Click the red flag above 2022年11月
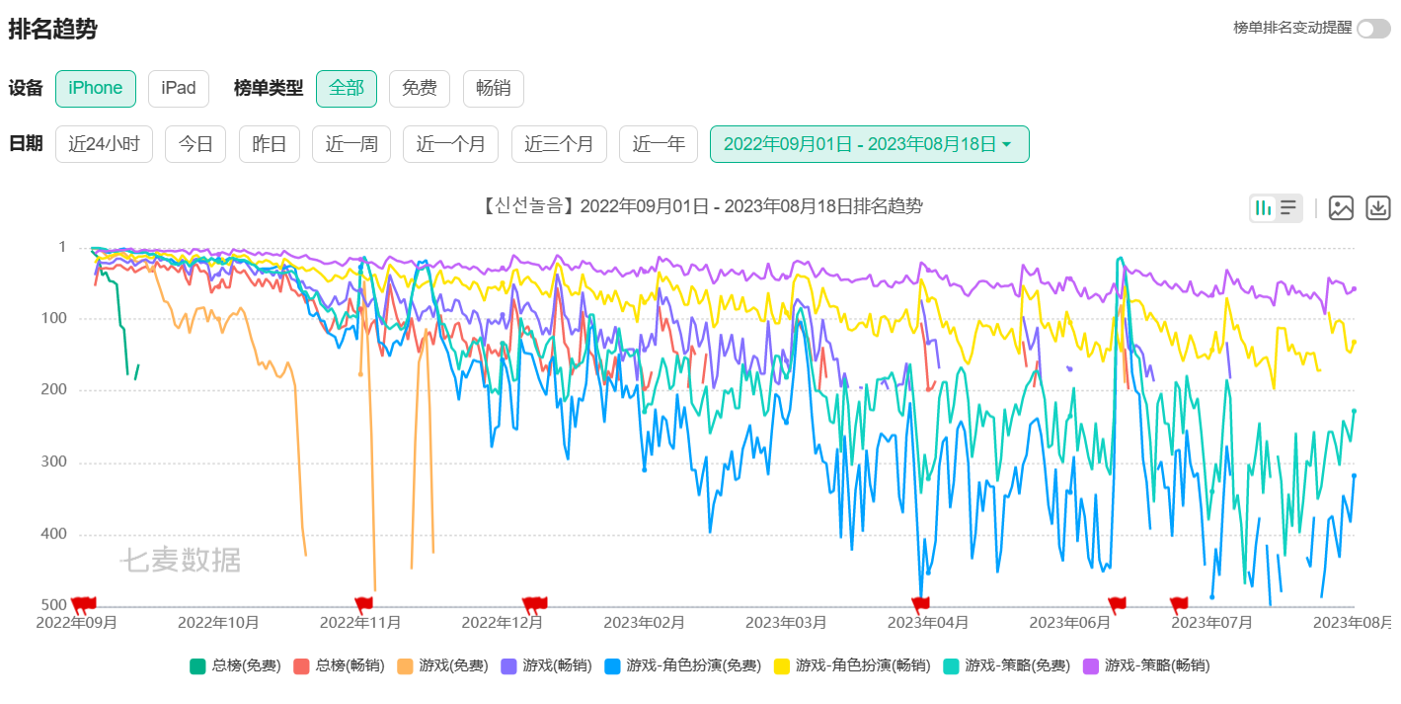This screenshot has height=704, width=1401. [363, 603]
